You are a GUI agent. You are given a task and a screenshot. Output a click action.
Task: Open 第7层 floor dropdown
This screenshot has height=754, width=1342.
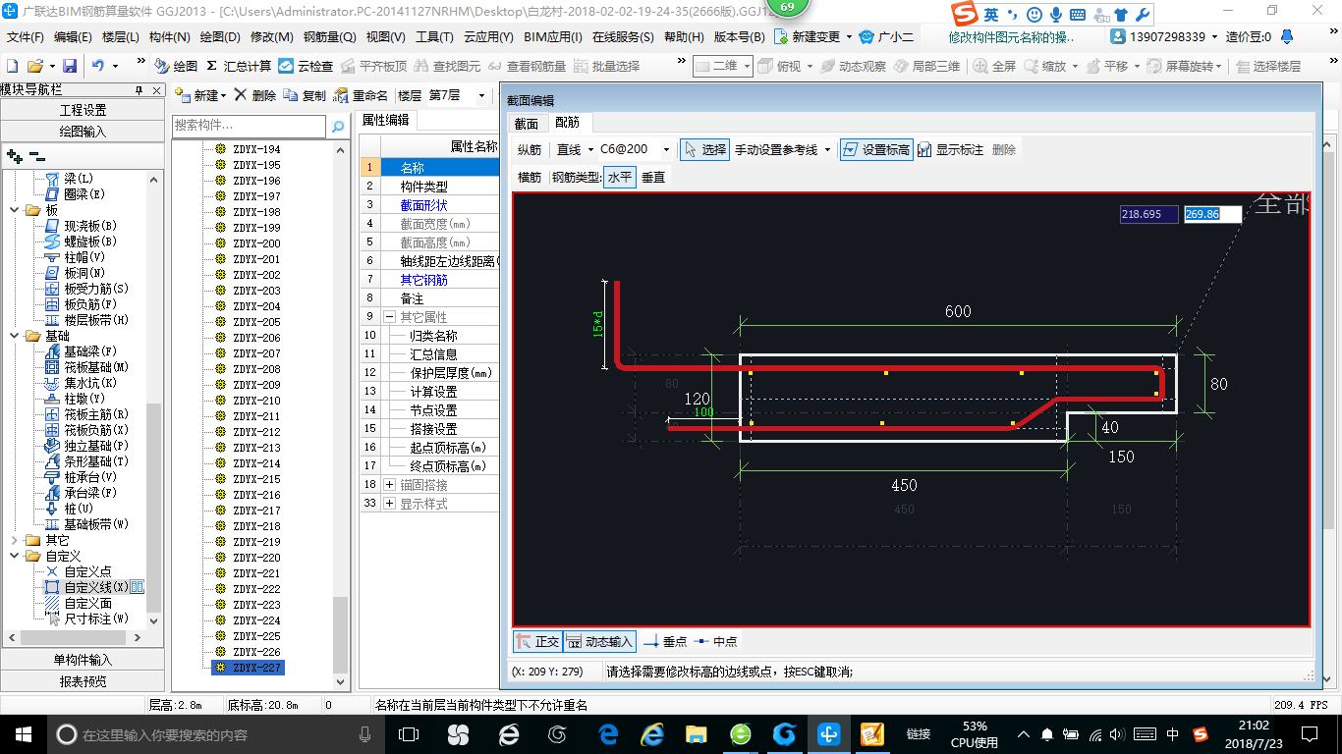click(x=481, y=95)
